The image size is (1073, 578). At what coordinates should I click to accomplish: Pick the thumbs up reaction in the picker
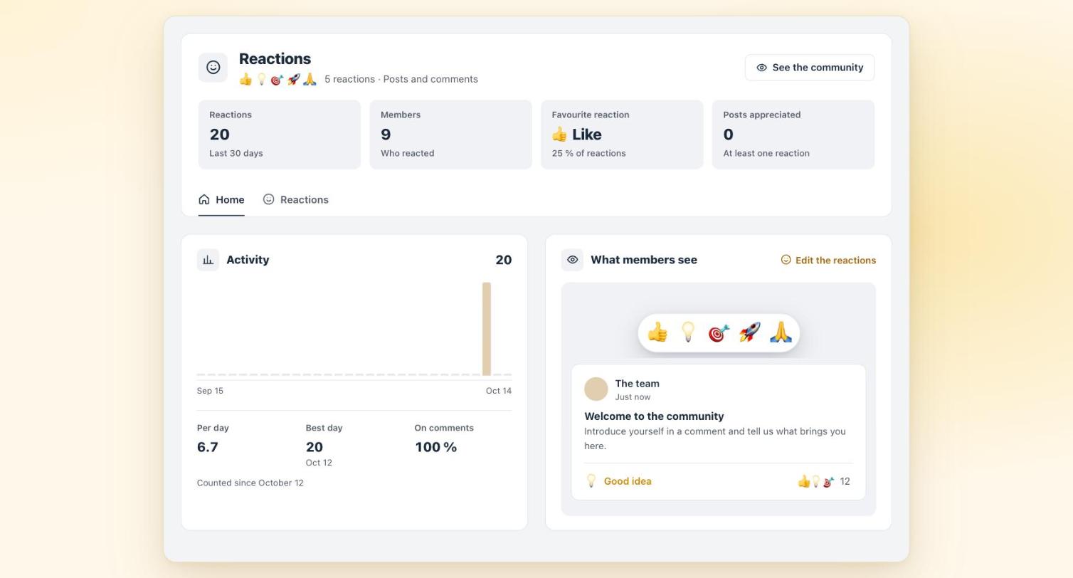tap(657, 332)
